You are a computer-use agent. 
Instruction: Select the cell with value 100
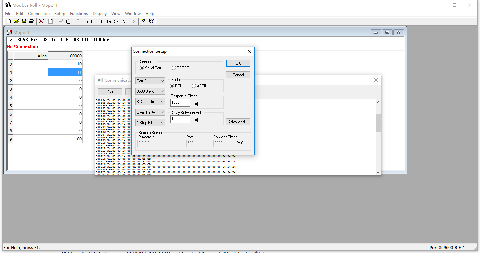[x=65, y=139]
